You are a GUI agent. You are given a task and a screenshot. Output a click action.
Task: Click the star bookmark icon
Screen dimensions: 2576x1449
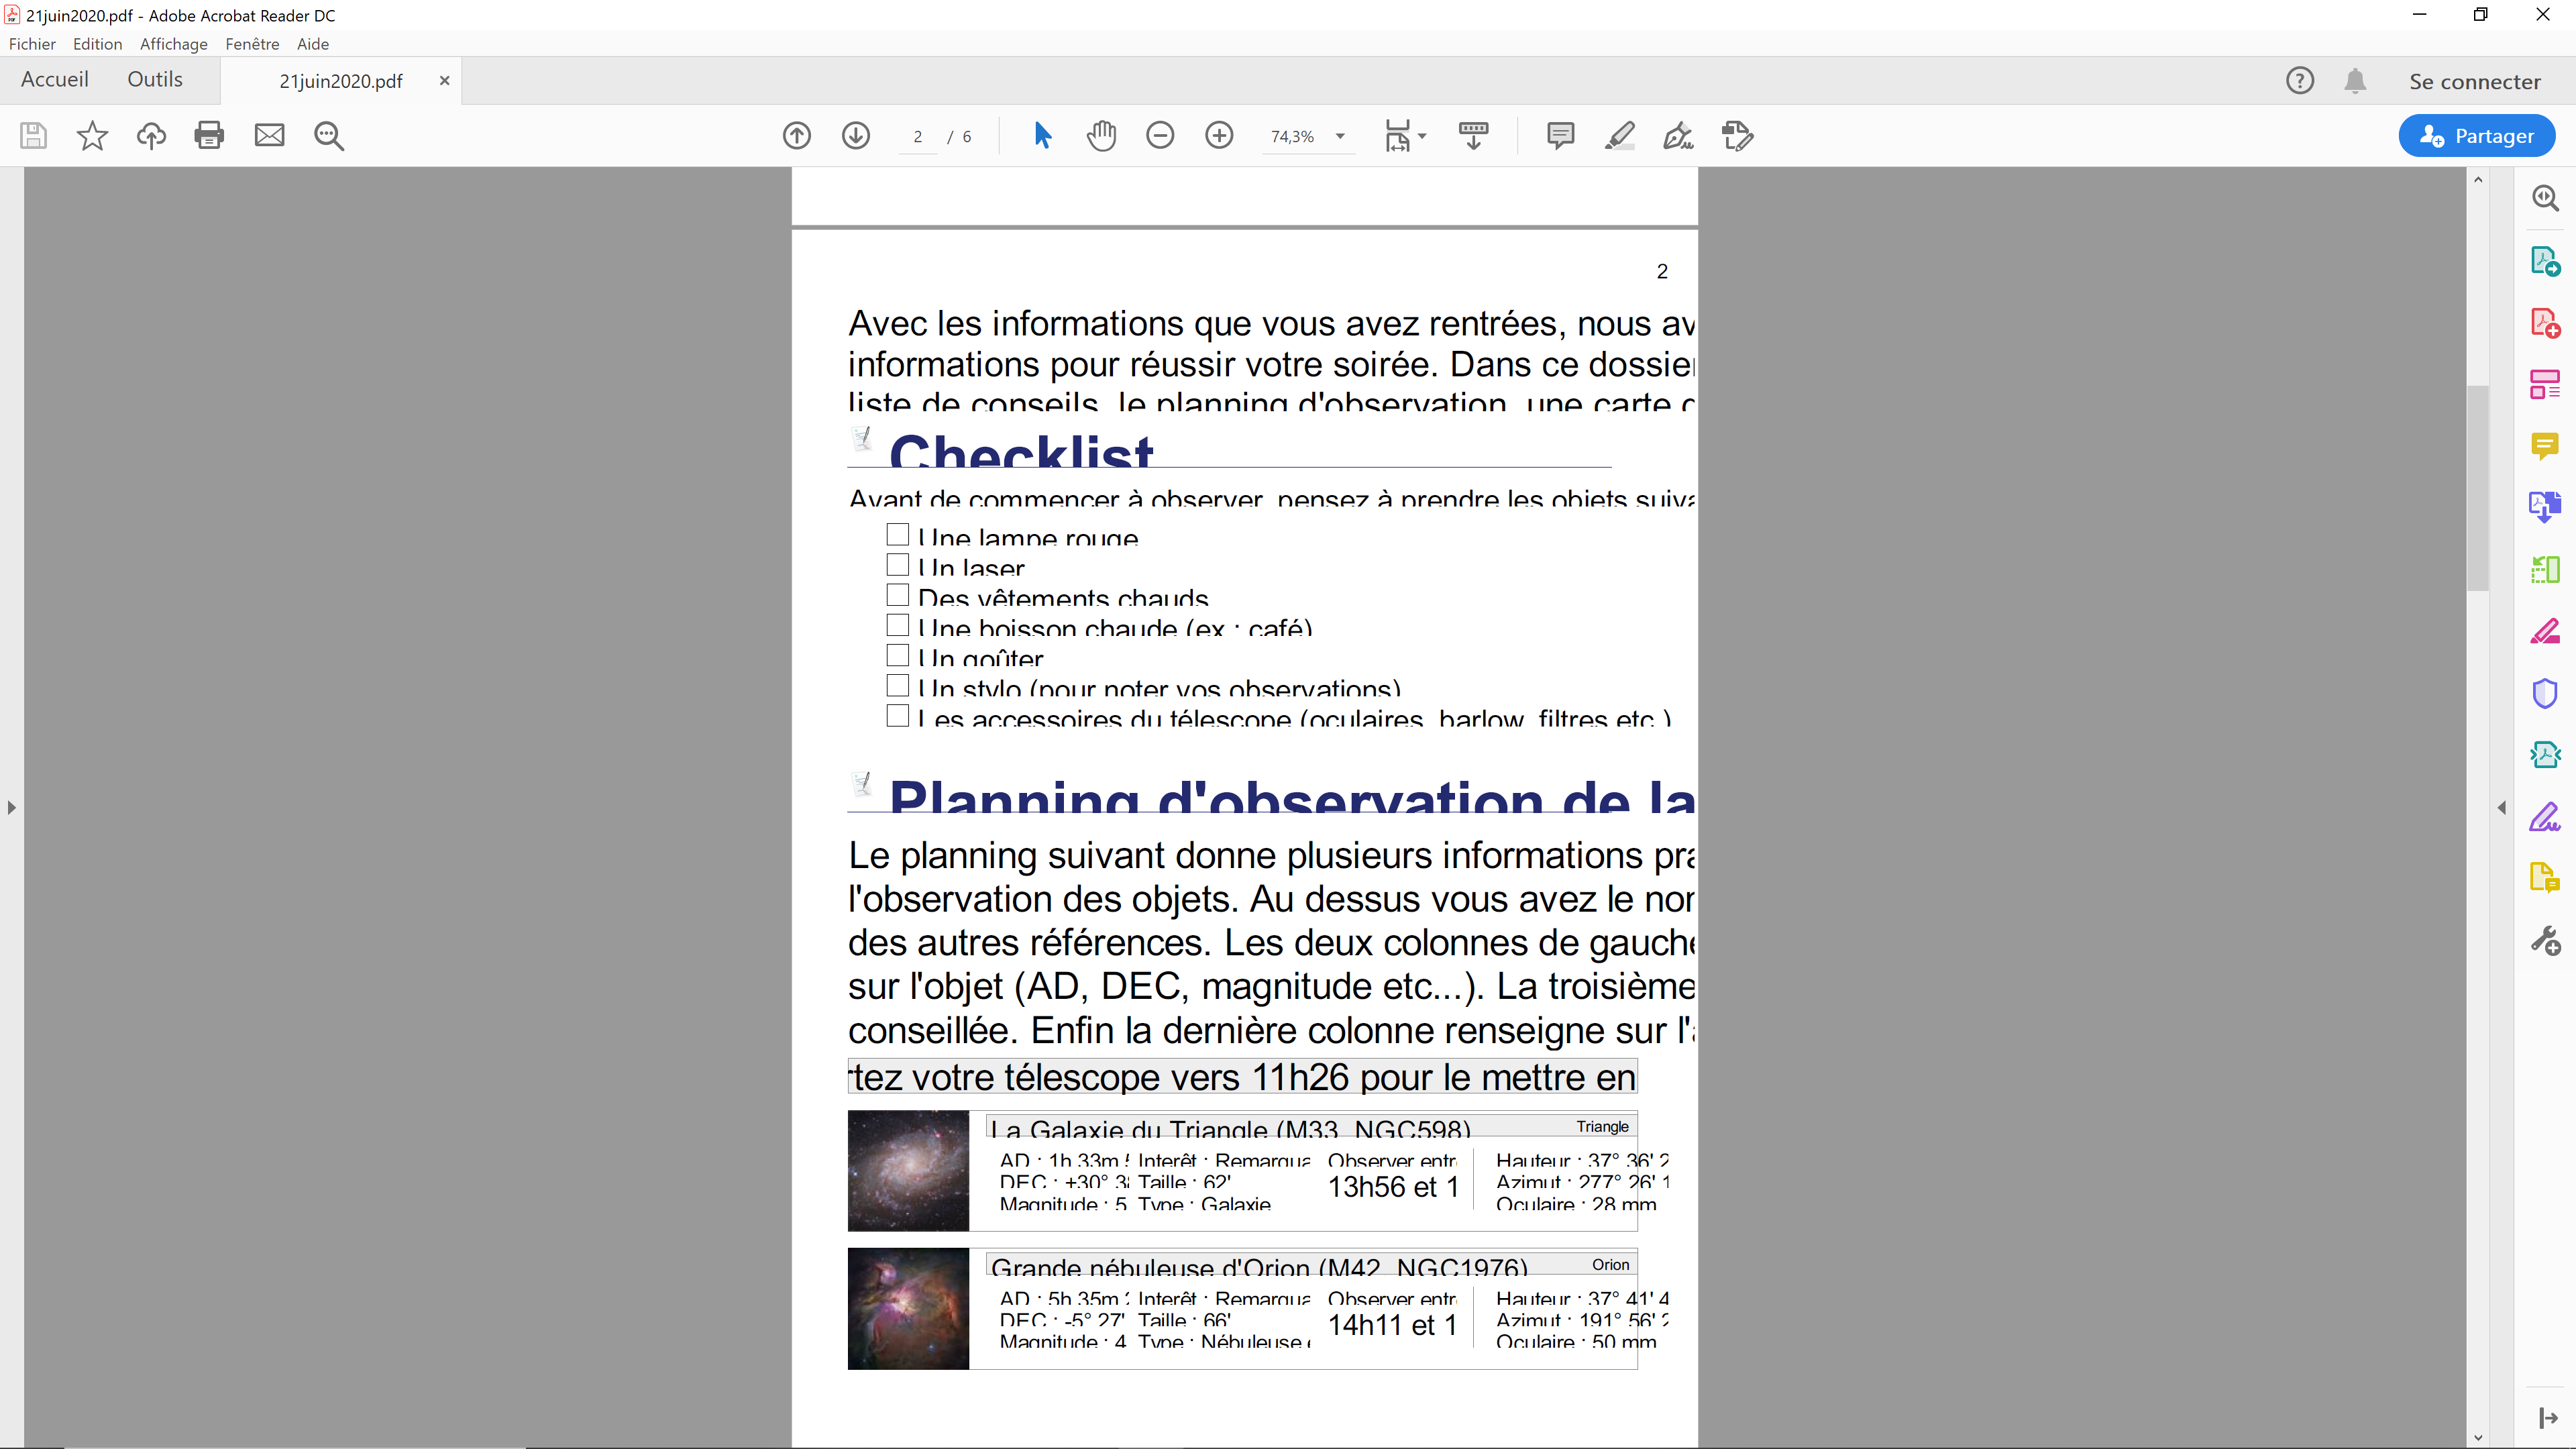92,135
